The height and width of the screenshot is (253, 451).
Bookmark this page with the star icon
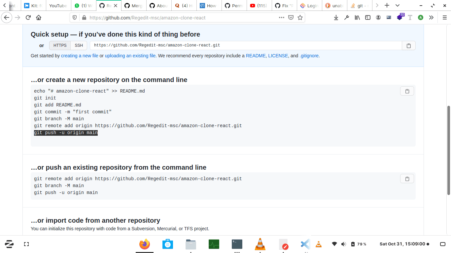coord(300,18)
